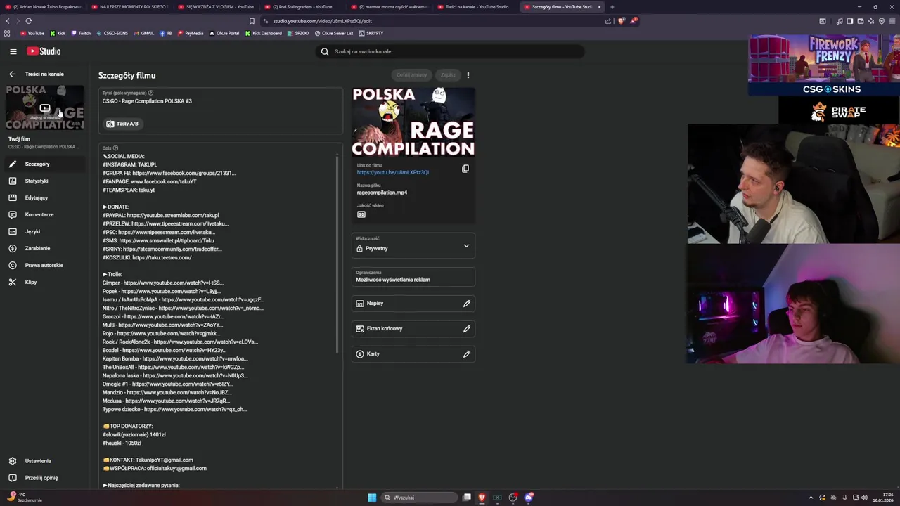The height and width of the screenshot is (506, 900).
Task: Click the Cofnij zmiany button
Action: tap(411, 74)
